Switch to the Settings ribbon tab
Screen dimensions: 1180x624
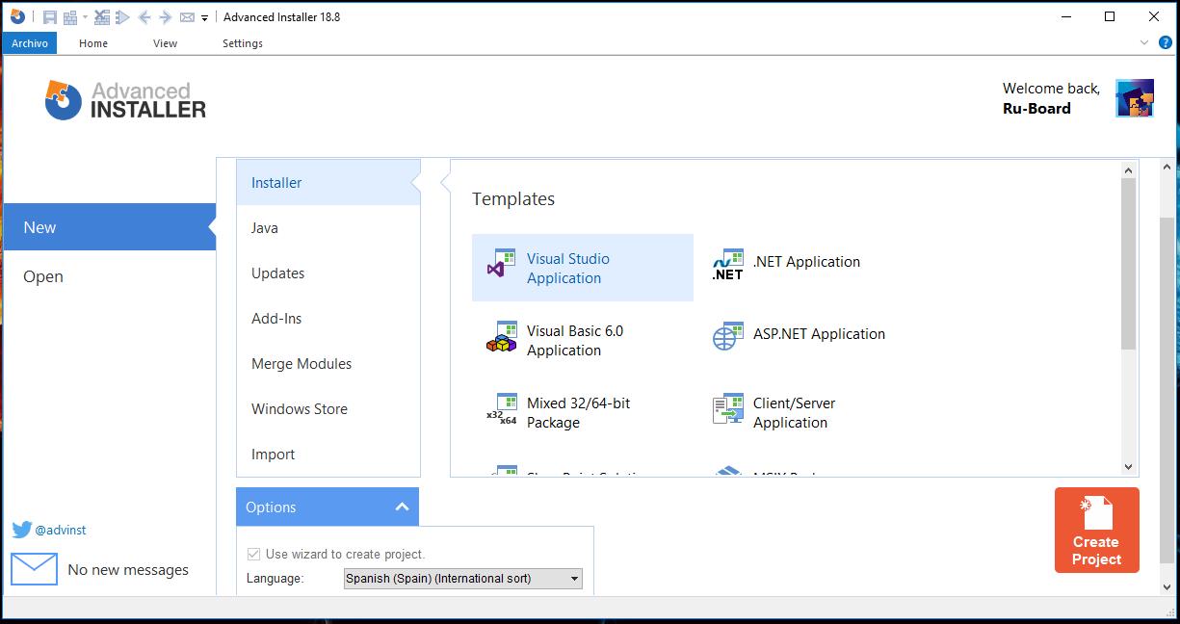[x=243, y=43]
